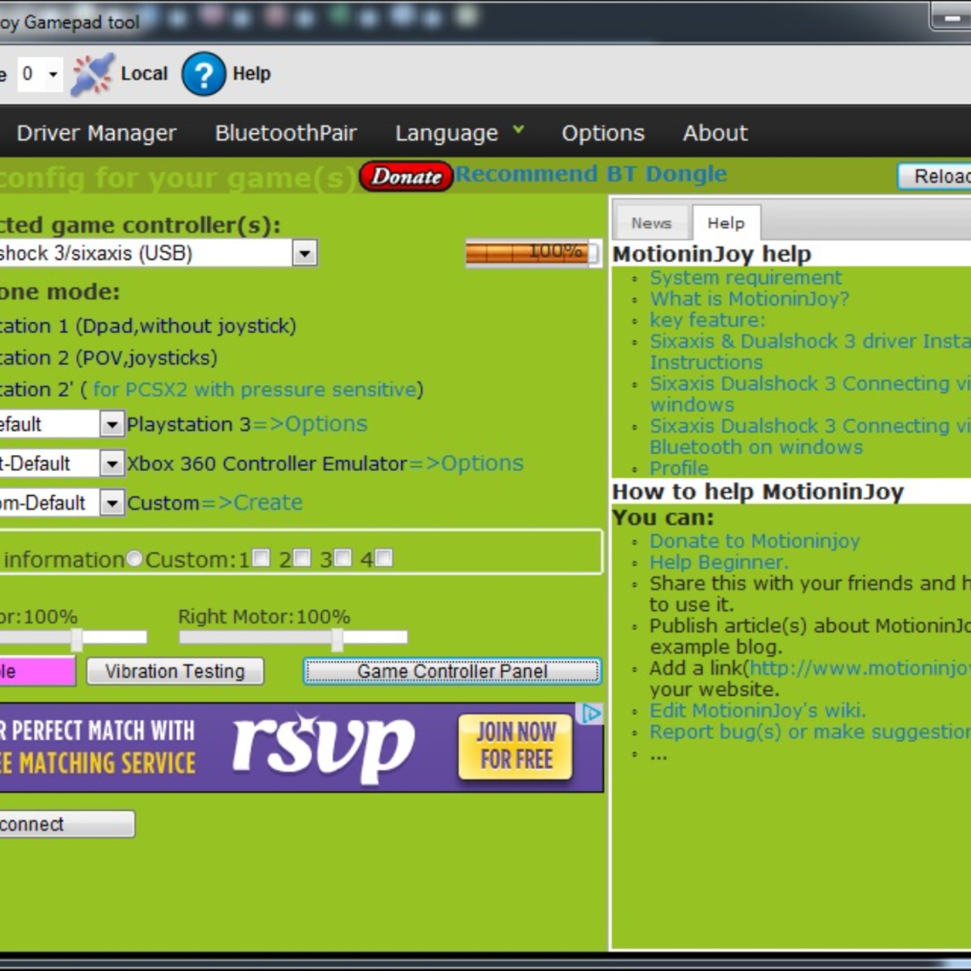Viewport: 971px width, 971px height.
Task: Tick the Custom 1 checkbox
Action: pyautogui.click(x=261, y=558)
